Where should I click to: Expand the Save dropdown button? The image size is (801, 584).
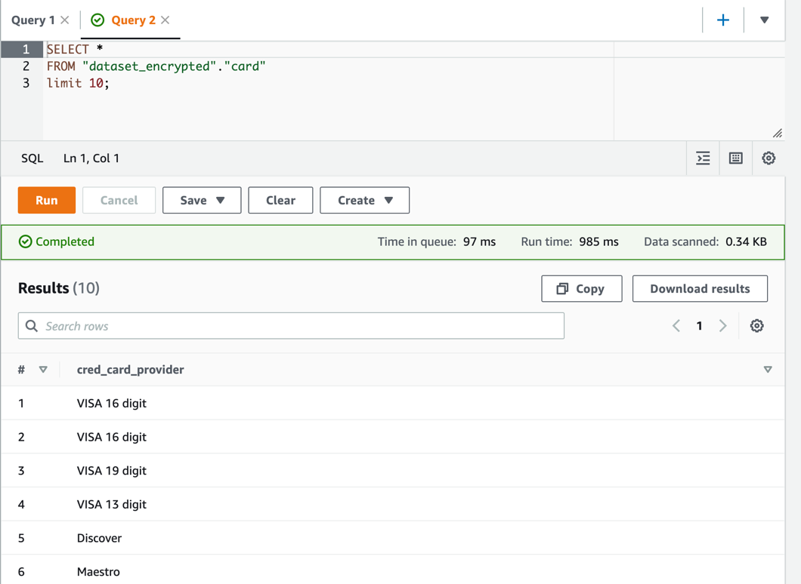click(x=202, y=200)
